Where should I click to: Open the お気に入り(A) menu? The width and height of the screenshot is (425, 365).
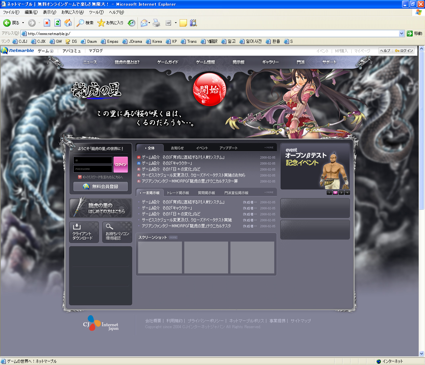[x=72, y=12]
